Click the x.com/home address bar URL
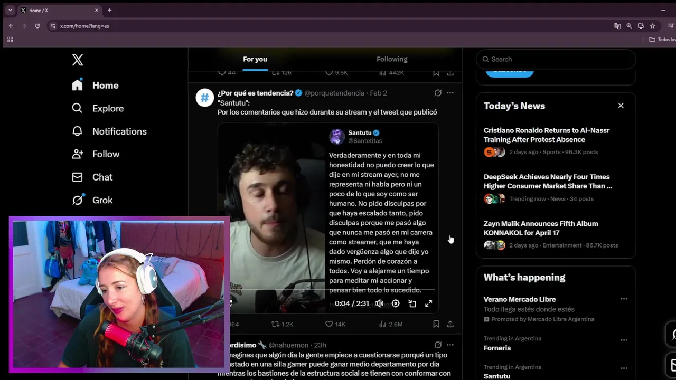The width and height of the screenshot is (676, 380). (x=84, y=26)
